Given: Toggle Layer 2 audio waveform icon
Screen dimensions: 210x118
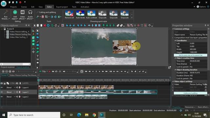Looking at the screenshot, I should pos(17,97).
